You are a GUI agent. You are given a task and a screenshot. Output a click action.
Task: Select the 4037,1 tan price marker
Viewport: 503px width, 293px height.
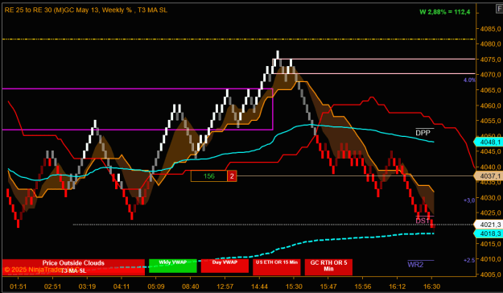coord(489,175)
